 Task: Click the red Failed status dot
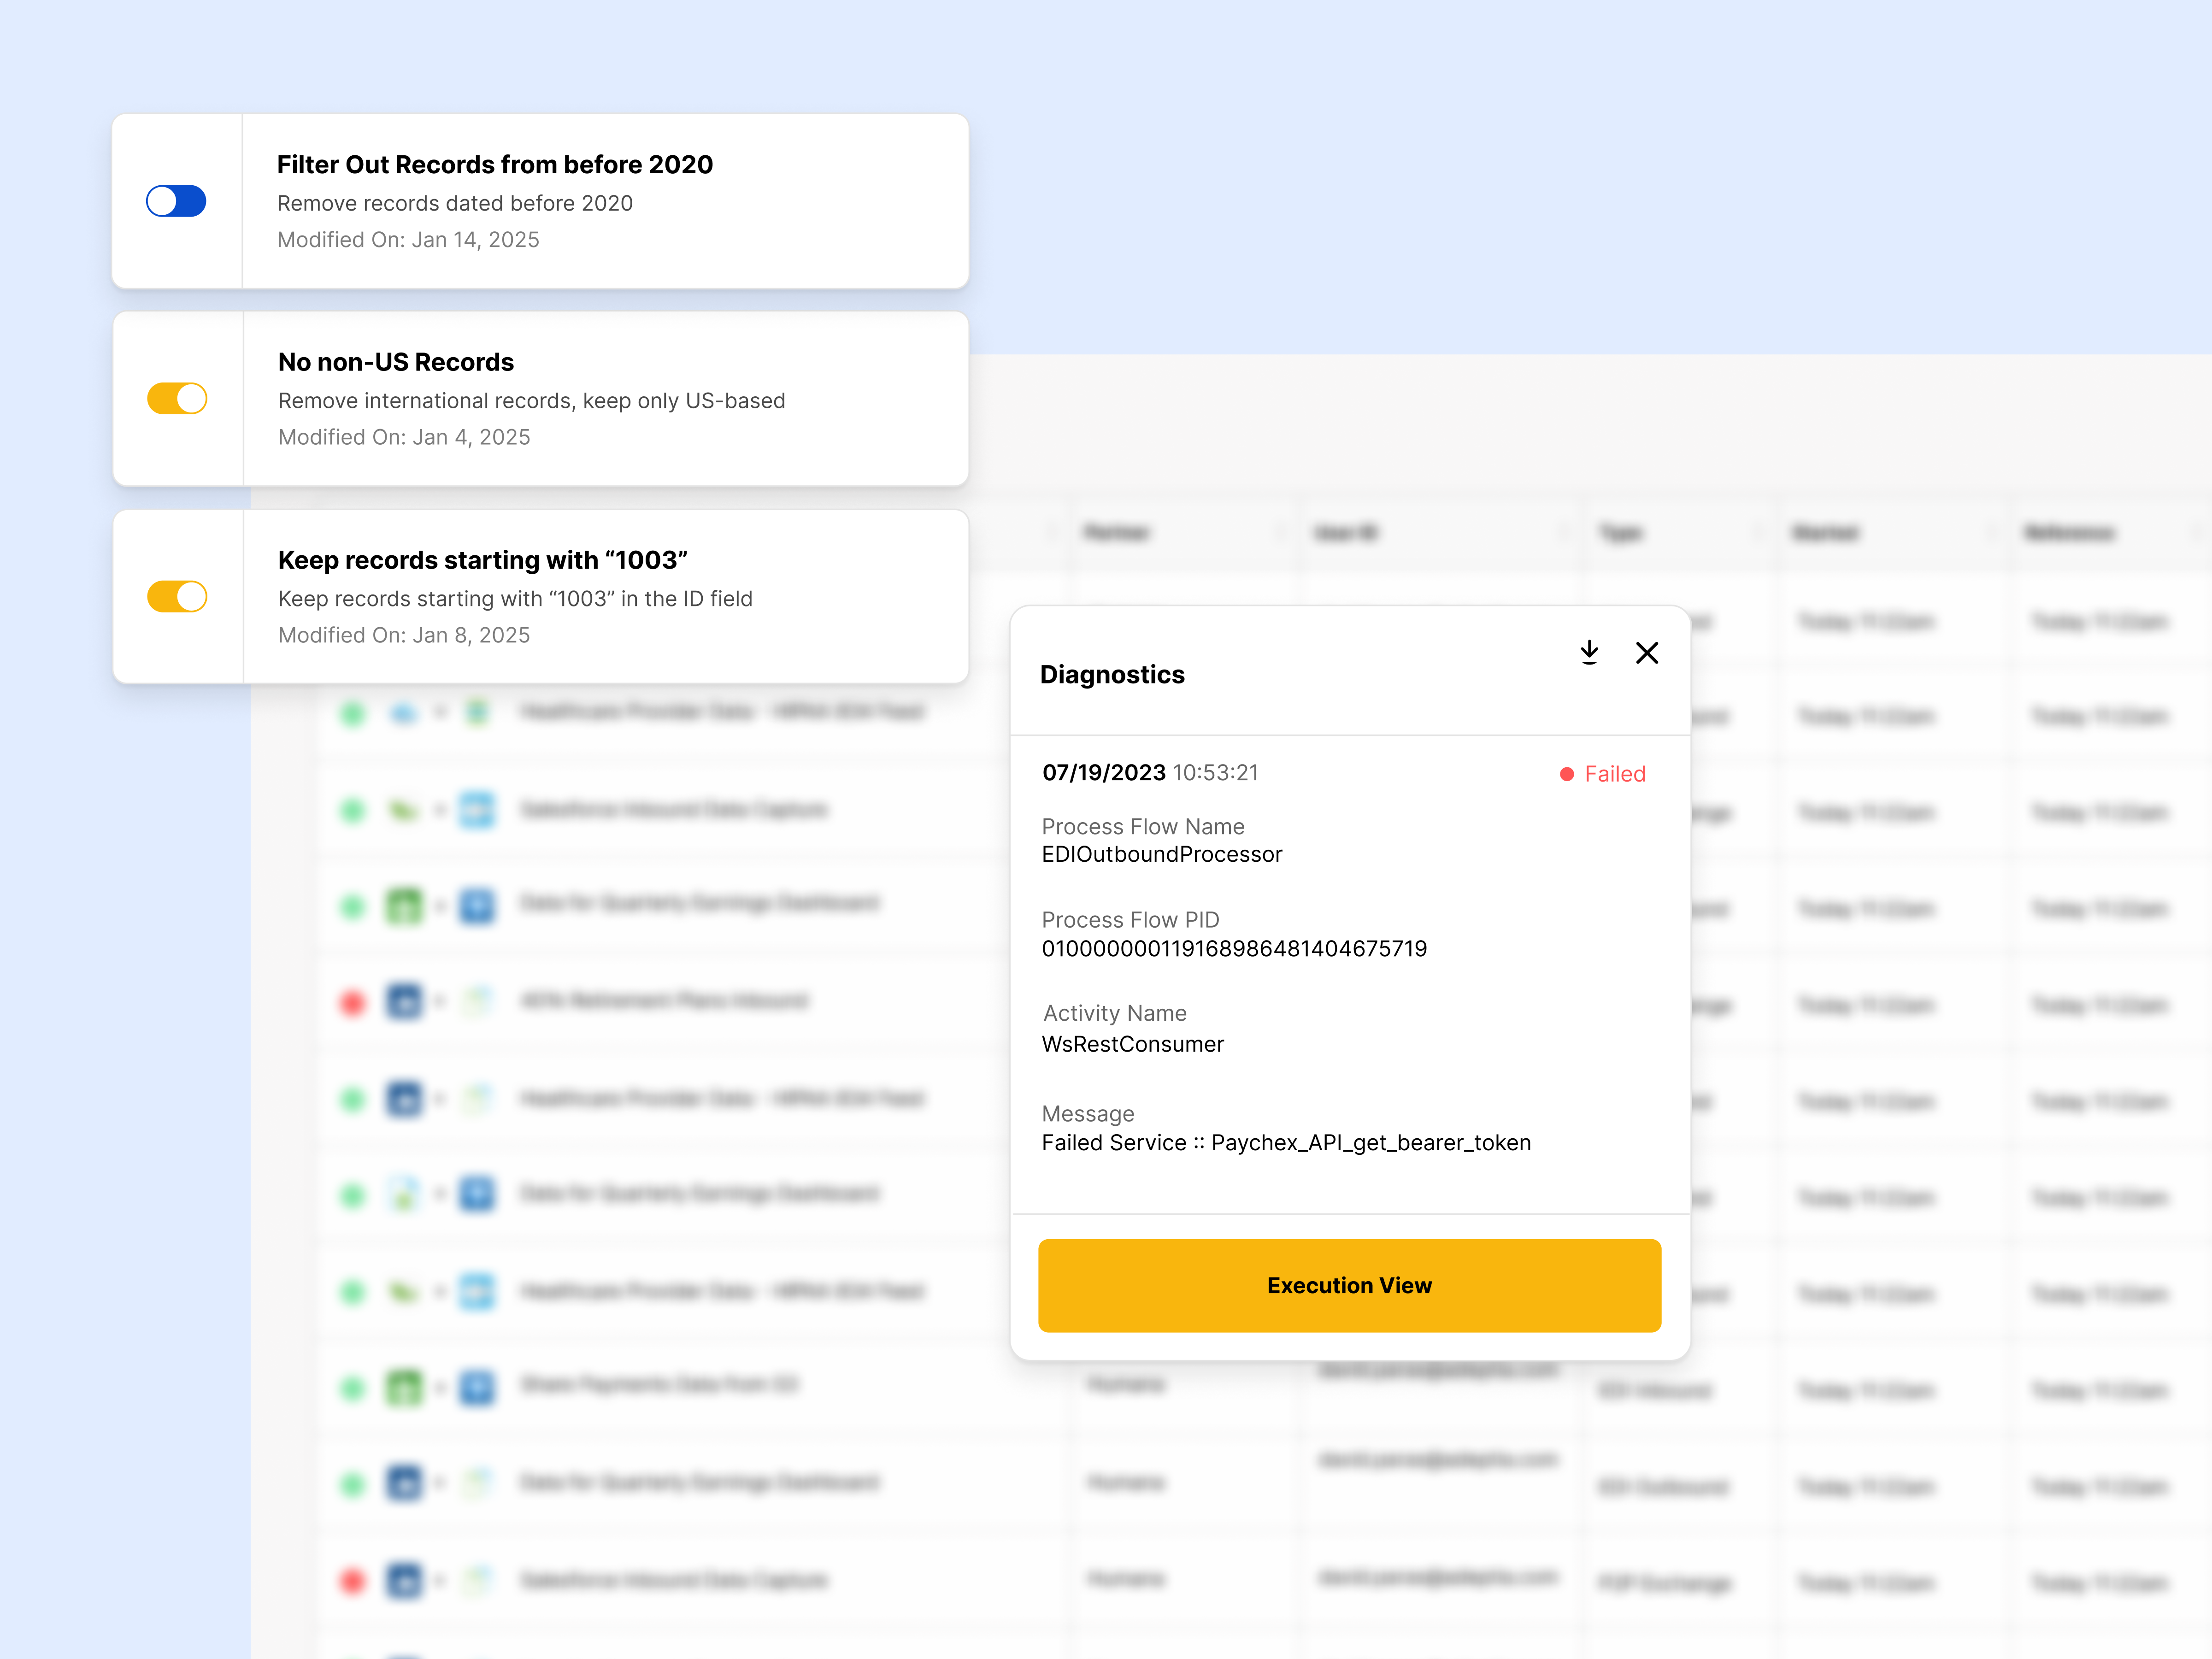pos(1567,774)
